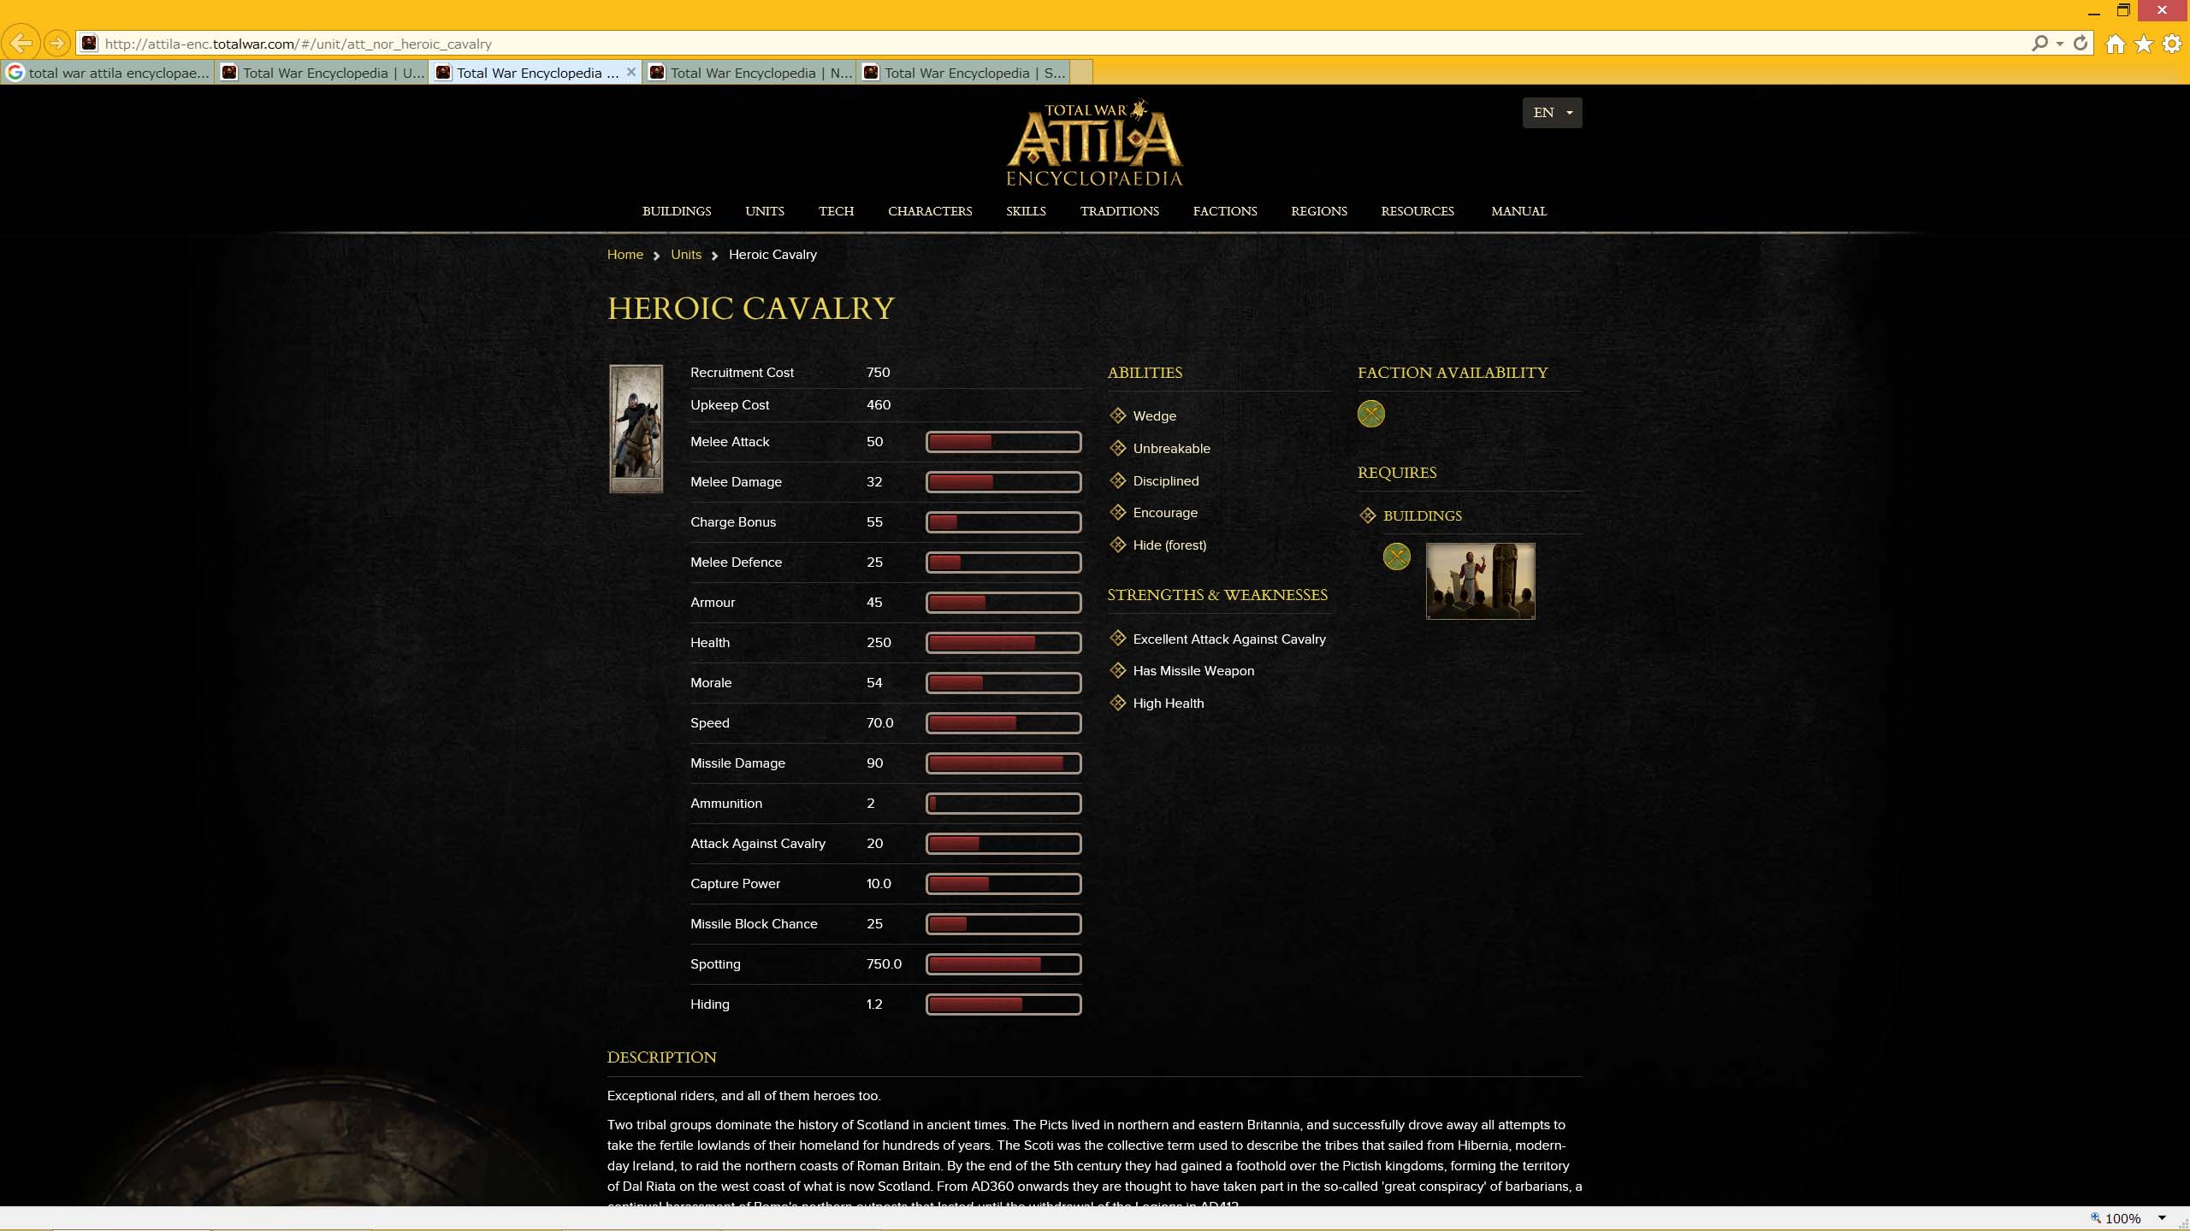This screenshot has height=1231, width=2190.
Task: Click the High Health diamond icon
Action: [x=1117, y=703]
